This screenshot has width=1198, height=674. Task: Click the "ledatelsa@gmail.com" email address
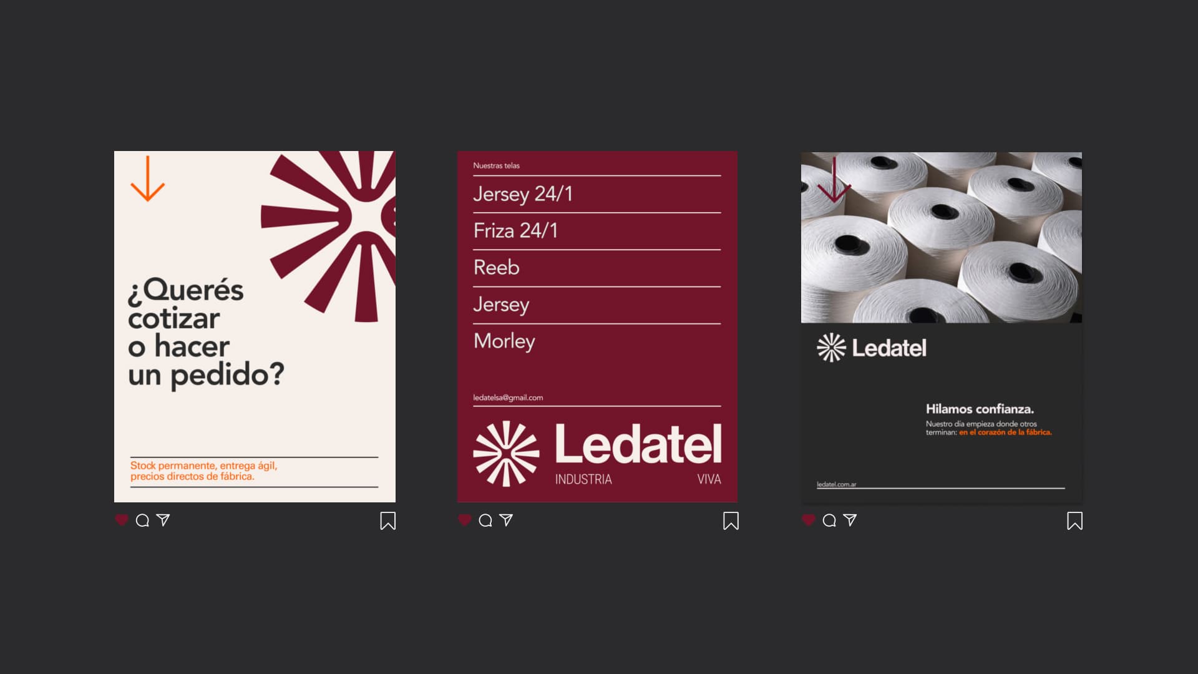[508, 398]
